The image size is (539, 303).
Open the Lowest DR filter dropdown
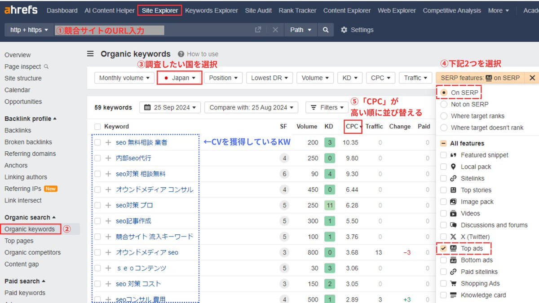click(269, 78)
